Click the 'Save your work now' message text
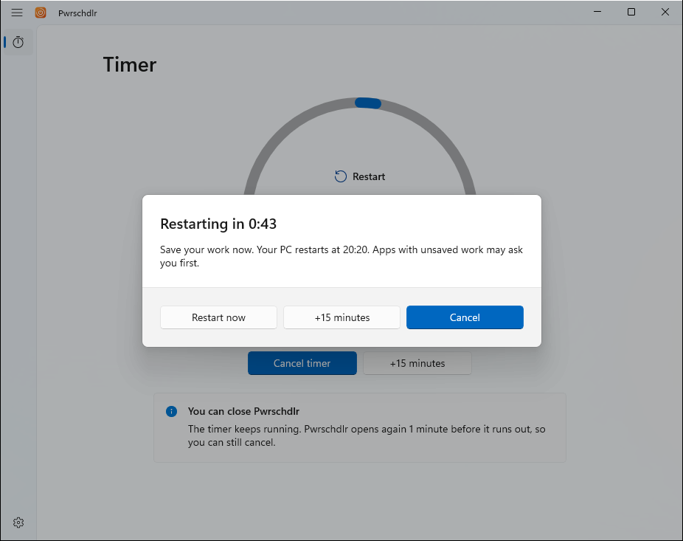 (341, 256)
